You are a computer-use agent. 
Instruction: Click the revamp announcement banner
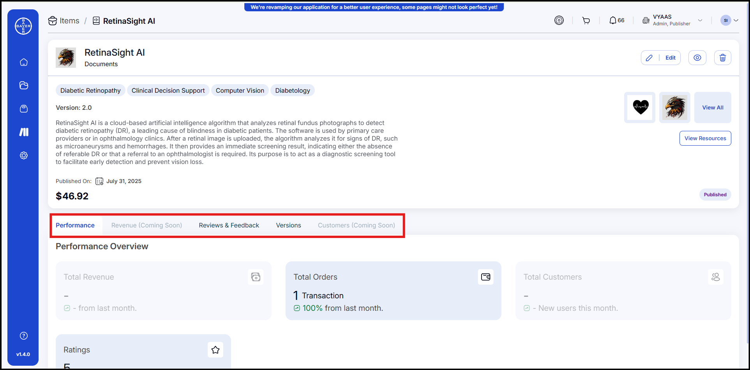tap(374, 7)
